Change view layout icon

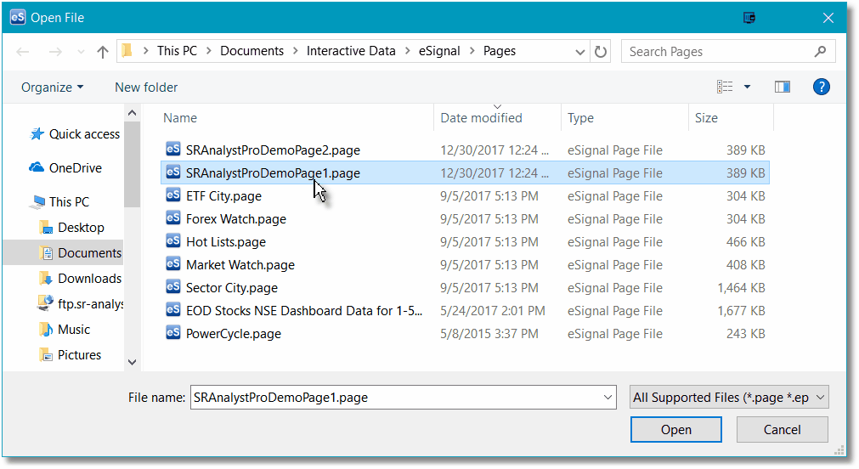tap(725, 87)
